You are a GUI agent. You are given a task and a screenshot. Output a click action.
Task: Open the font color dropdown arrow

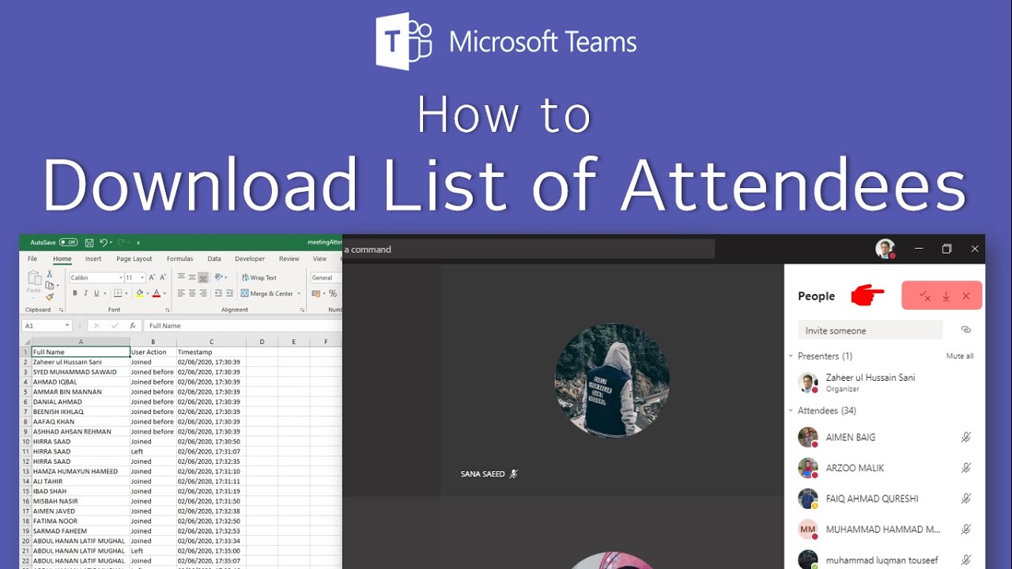click(164, 294)
